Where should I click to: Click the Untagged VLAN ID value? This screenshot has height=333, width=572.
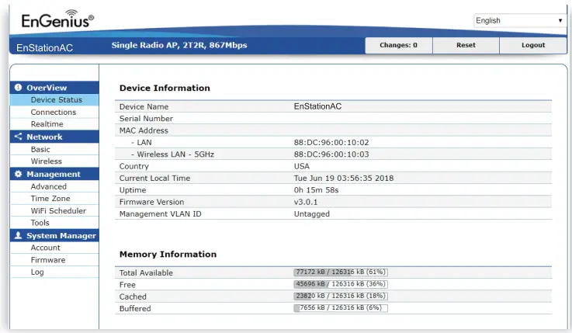(x=312, y=214)
